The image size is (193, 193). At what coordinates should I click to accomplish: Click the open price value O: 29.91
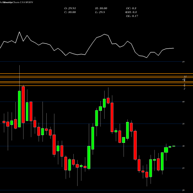pos(70,8)
